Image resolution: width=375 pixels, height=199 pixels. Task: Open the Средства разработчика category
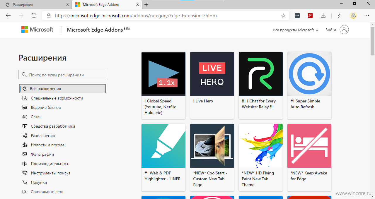coord(53,126)
